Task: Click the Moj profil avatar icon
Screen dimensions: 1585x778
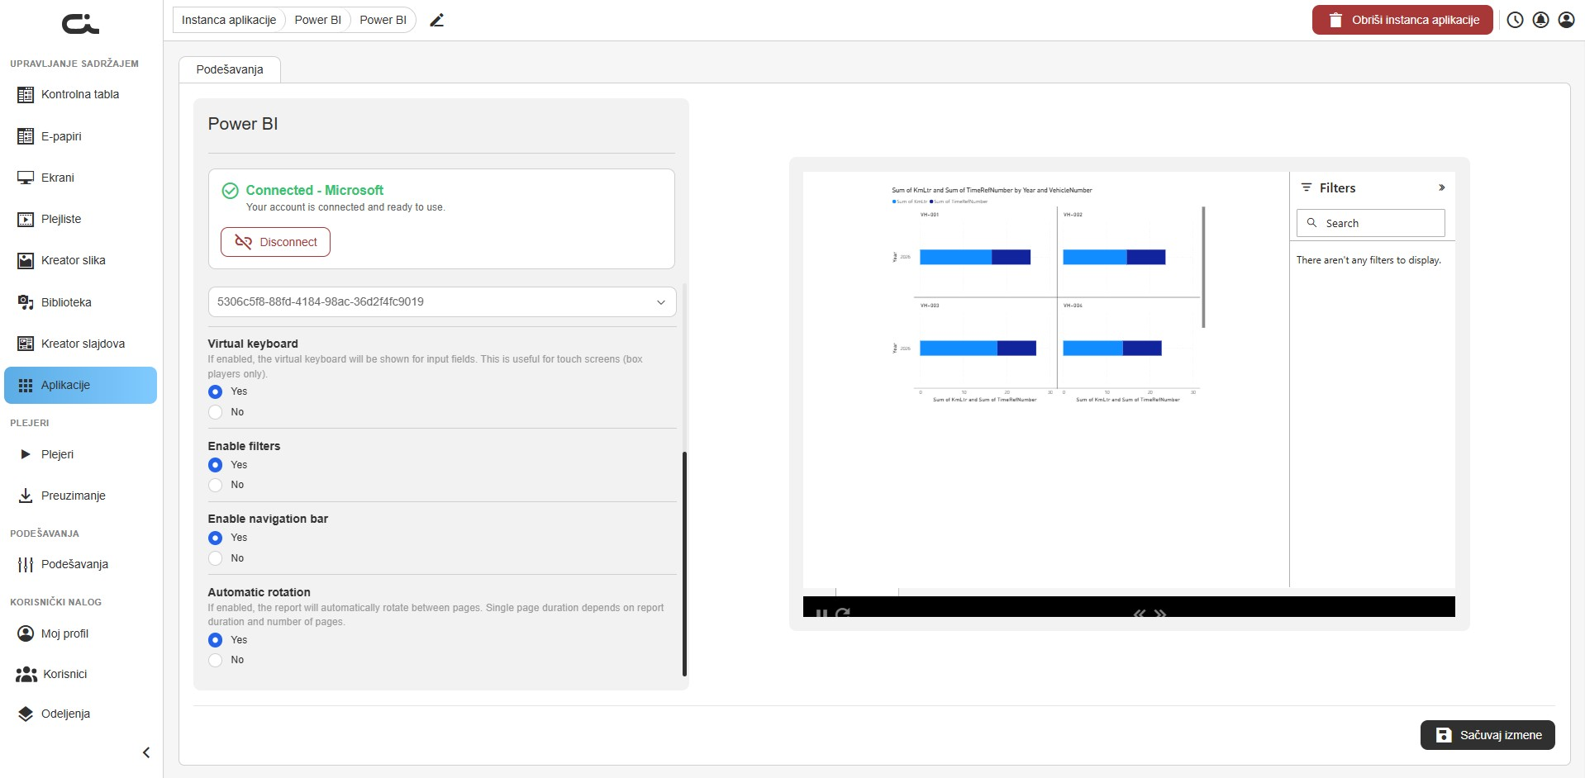Action: tap(26, 633)
